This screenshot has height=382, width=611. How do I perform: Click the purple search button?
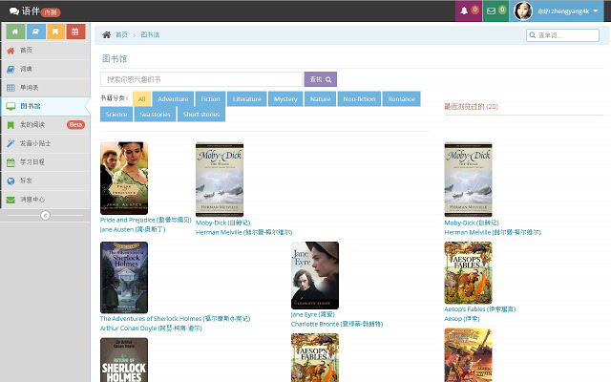[321, 79]
